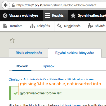This screenshot has height=106, width=106.
Task: Click the Tartalom document icon
Action: pos(5,26)
